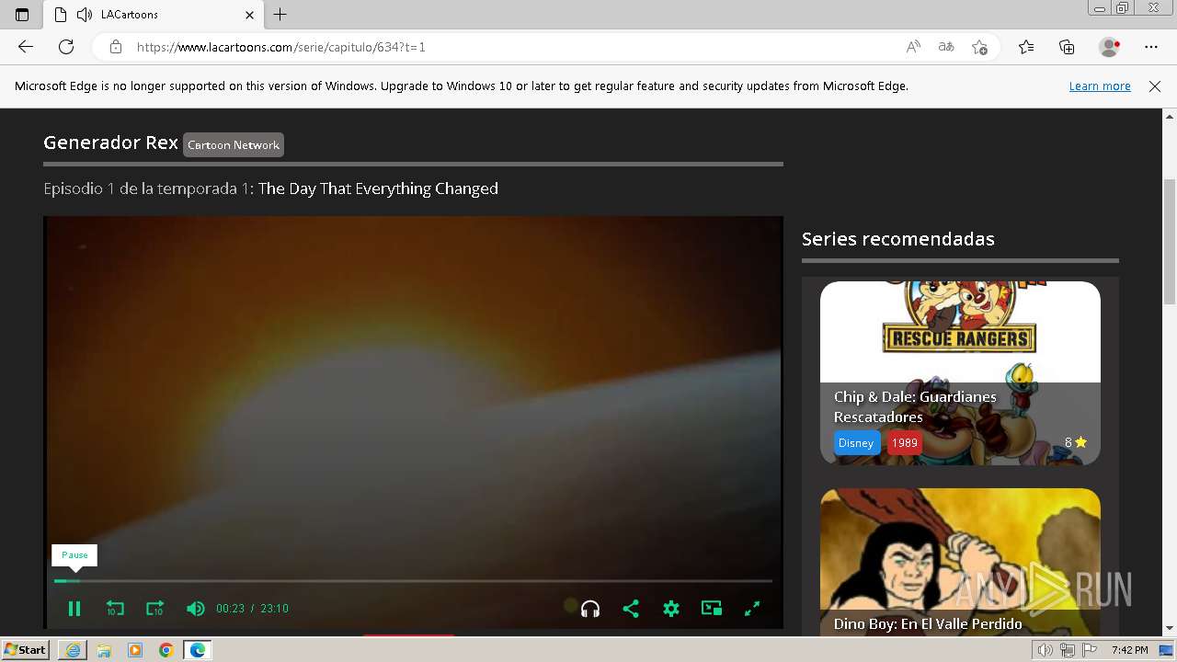This screenshot has width=1177, height=662.
Task: Enable picture-in-picture mode
Action: [712, 608]
